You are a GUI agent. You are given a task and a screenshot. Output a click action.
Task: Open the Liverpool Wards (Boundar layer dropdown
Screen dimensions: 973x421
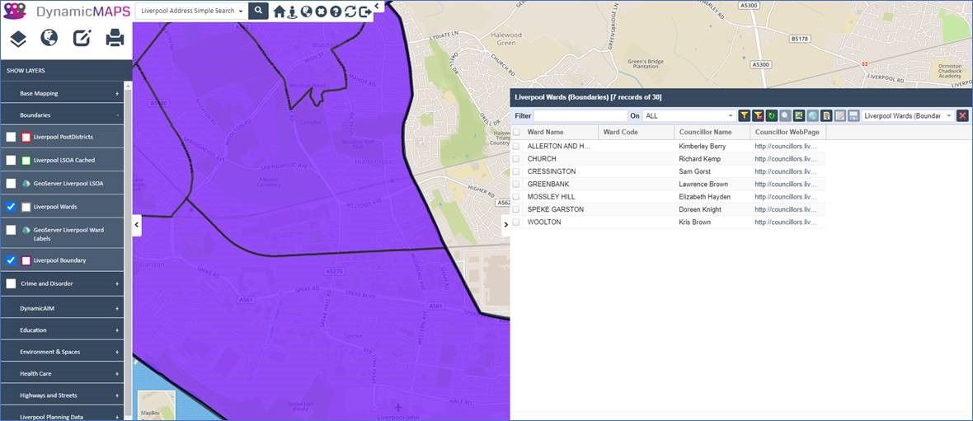pyautogui.click(x=908, y=116)
